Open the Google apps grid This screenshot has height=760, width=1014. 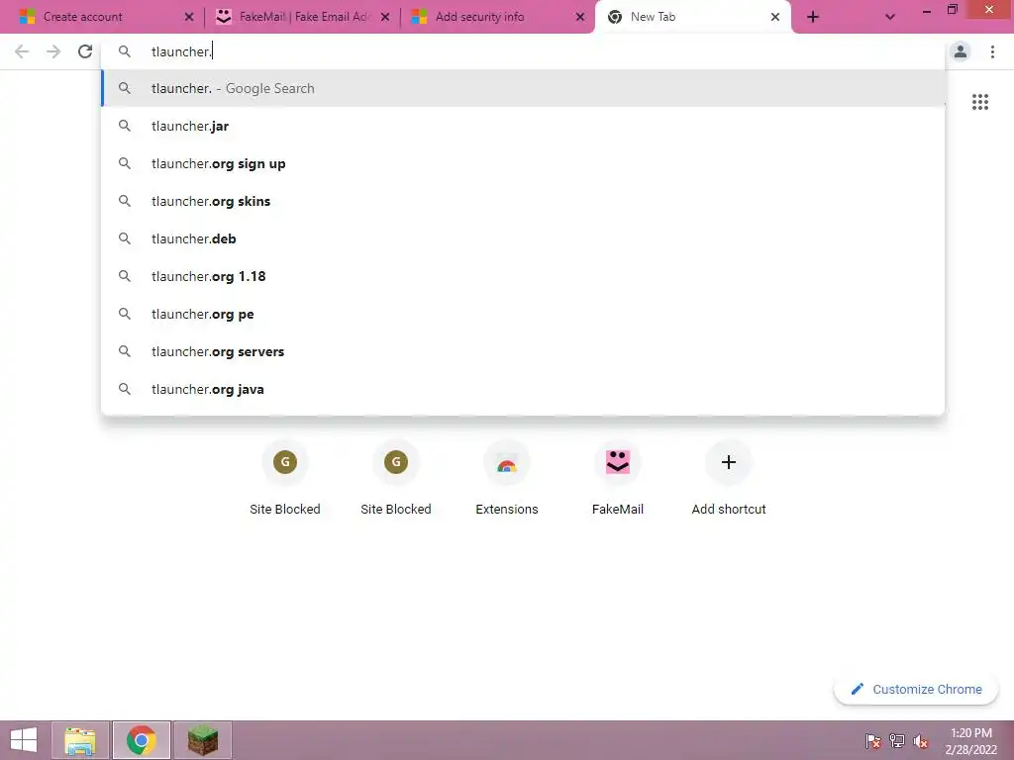click(980, 102)
